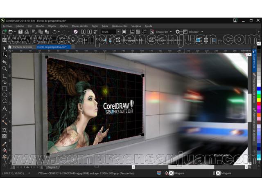The height and width of the screenshot is (196, 262).
Task: Click the red swatch in palette
Action: coord(259,104)
